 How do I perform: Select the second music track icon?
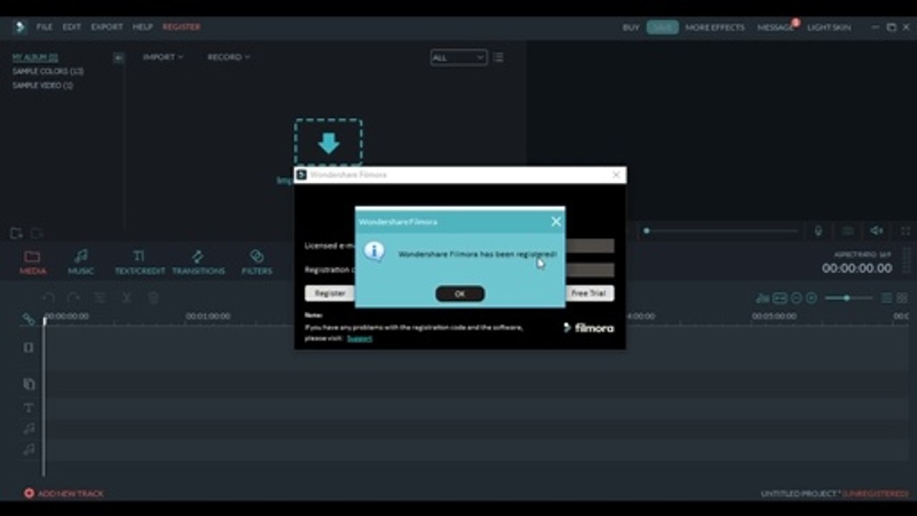29,449
